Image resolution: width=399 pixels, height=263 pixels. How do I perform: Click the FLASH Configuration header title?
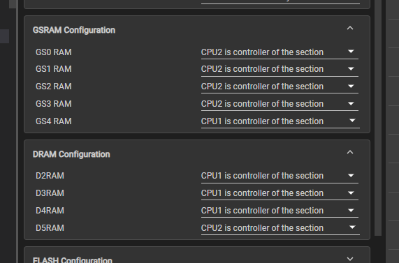click(72, 260)
